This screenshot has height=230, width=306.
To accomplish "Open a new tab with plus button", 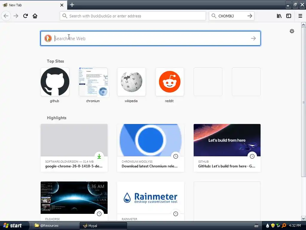I will pos(72,5).
